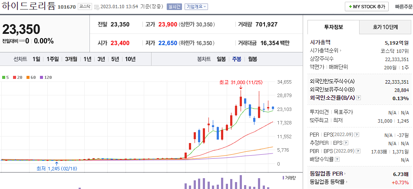
Task: Click the 하한가 16,350 text
Action: [197, 43]
